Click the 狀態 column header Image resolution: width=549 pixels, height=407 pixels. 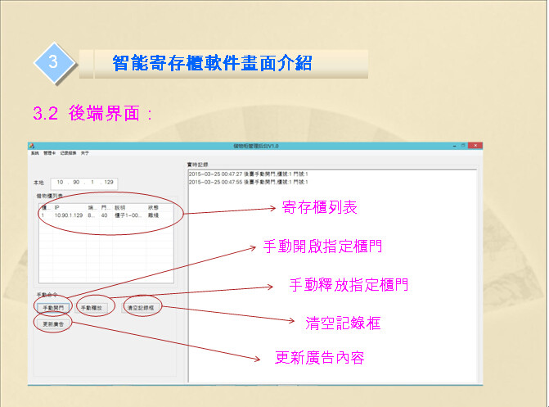[x=153, y=207]
